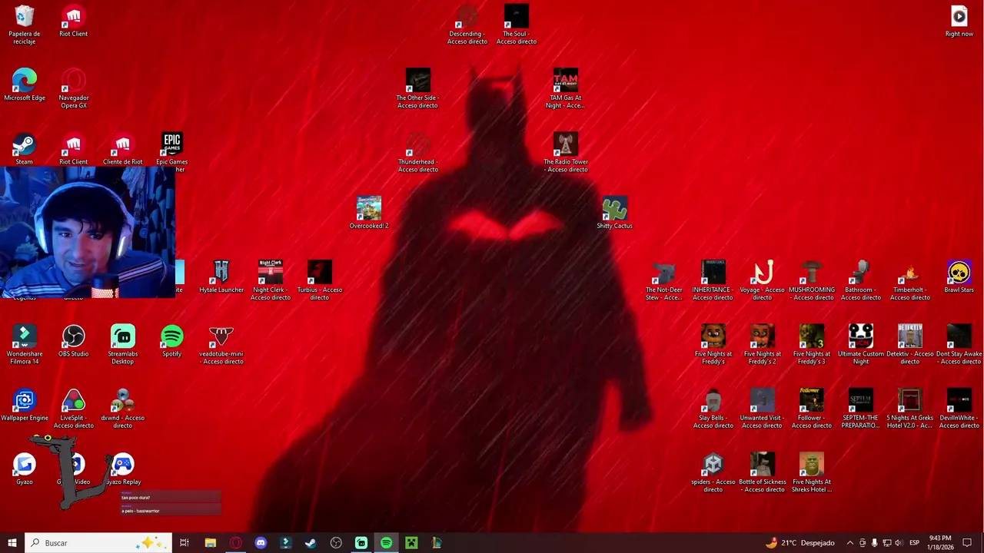This screenshot has height=553, width=984.
Task: Open Thunderhead desktop shortcut
Action: 418,153
